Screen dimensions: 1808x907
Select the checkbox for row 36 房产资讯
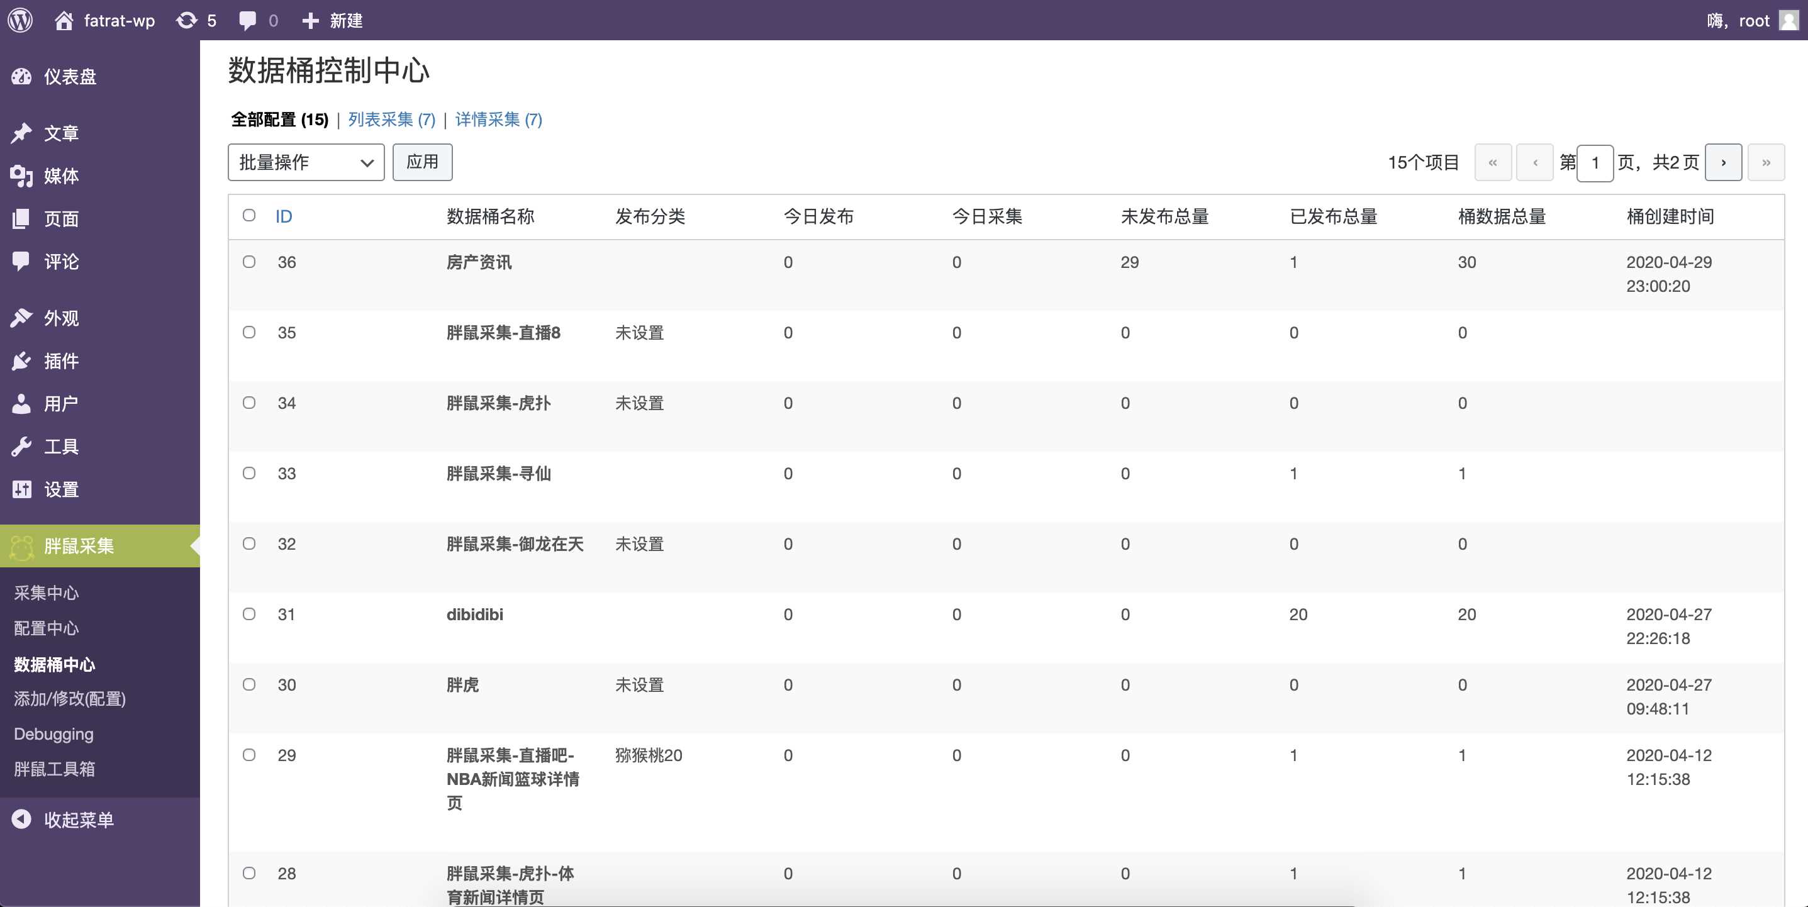pyautogui.click(x=249, y=262)
